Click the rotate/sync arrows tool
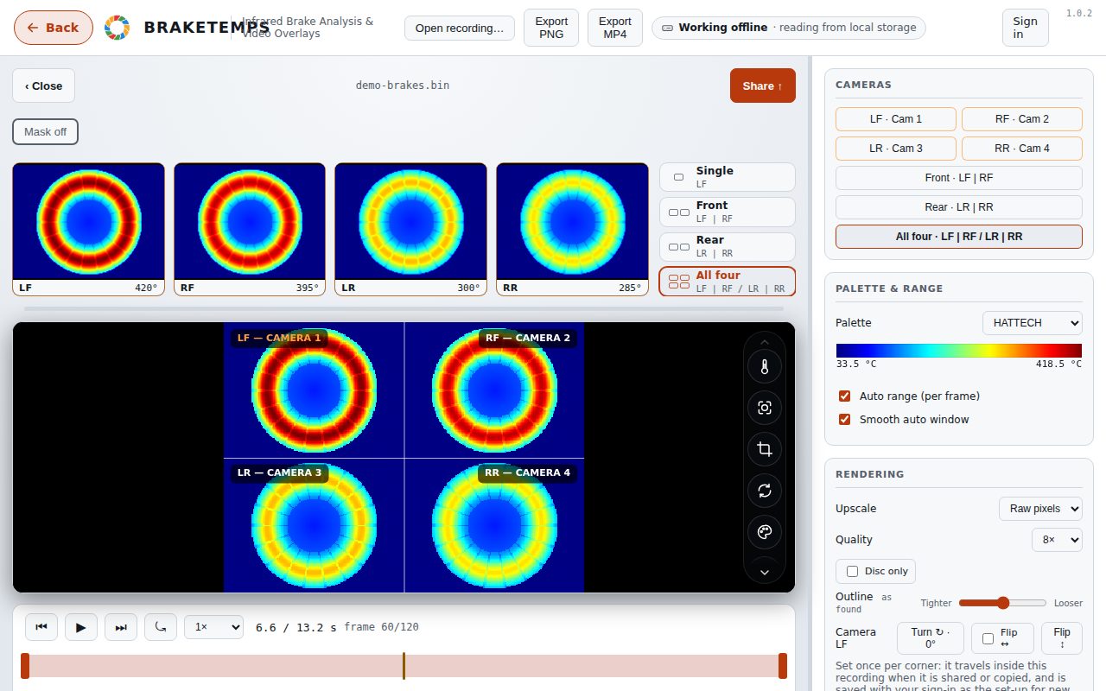 click(764, 491)
